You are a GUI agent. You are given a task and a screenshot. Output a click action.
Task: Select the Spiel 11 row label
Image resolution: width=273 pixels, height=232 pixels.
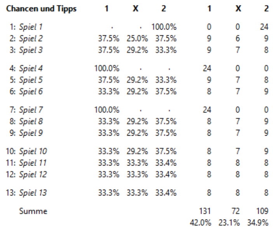point(33,163)
